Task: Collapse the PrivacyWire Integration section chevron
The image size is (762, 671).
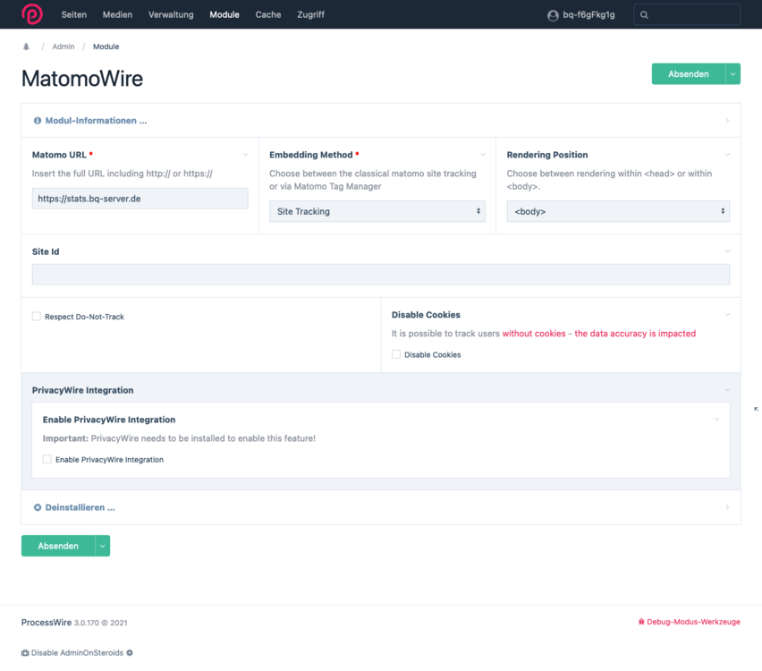Action: click(727, 390)
